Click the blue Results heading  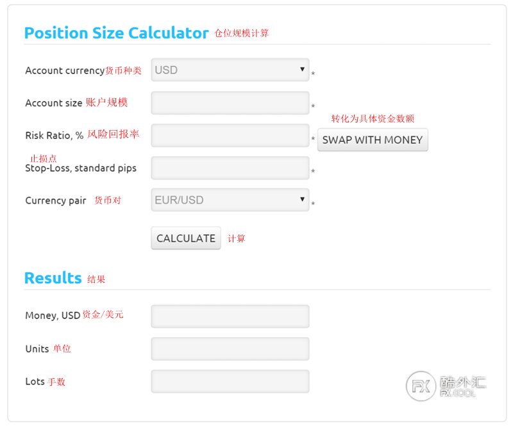point(53,278)
